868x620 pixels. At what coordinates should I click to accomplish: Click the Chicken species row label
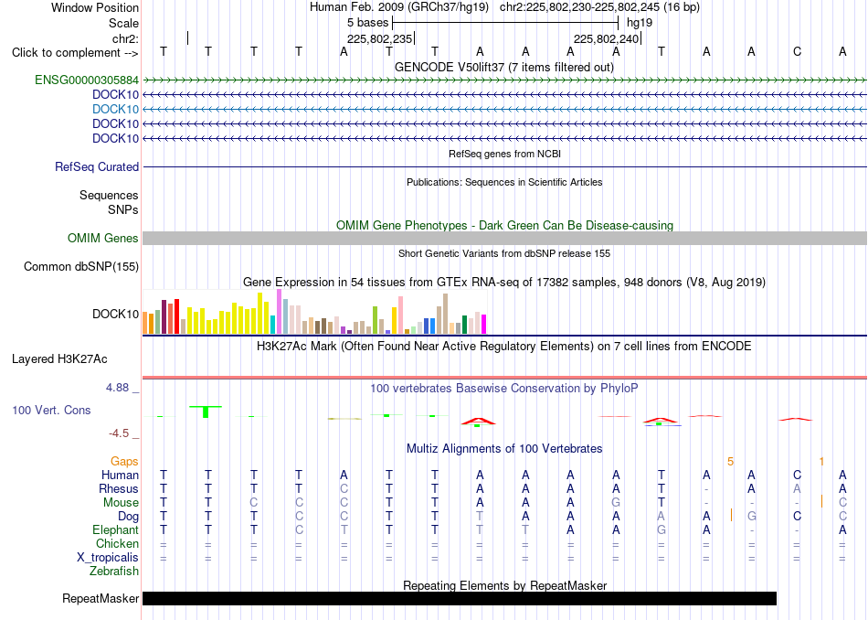(117, 544)
